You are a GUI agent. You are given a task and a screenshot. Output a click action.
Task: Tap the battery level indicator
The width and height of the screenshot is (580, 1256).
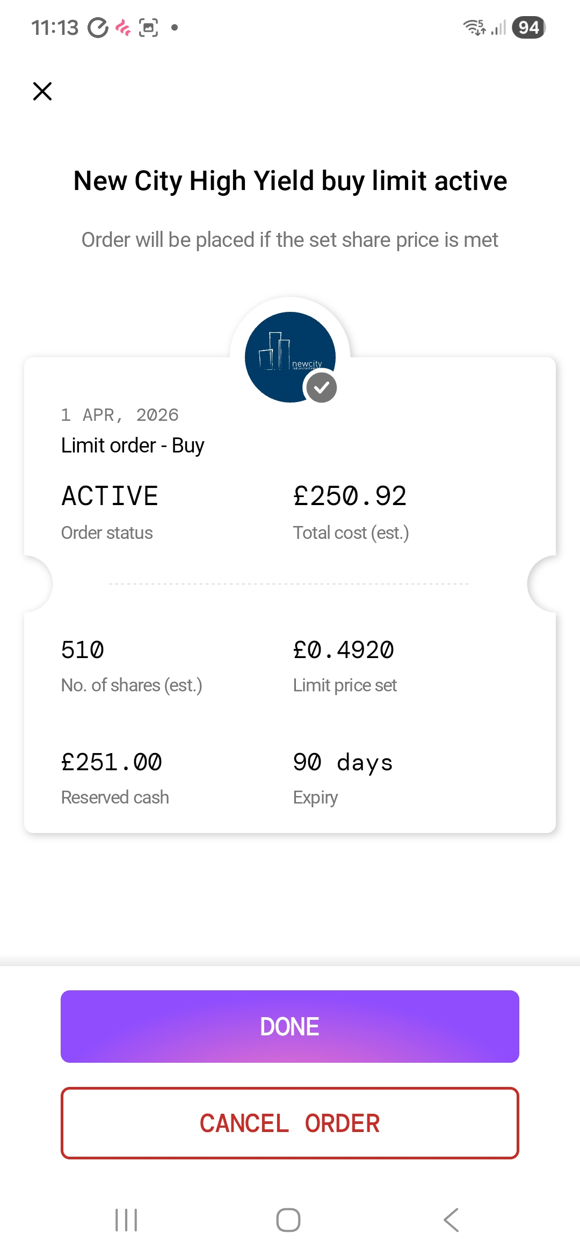coord(528,27)
